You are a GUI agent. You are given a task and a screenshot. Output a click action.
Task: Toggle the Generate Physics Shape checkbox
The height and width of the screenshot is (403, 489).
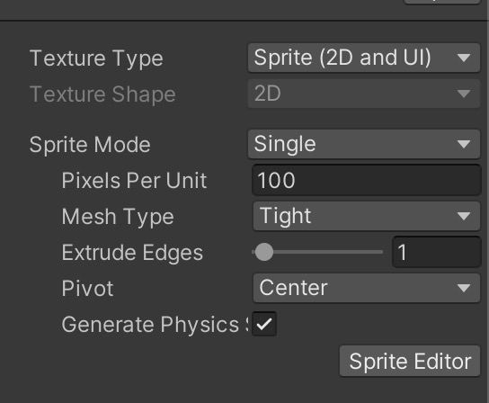click(264, 324)
